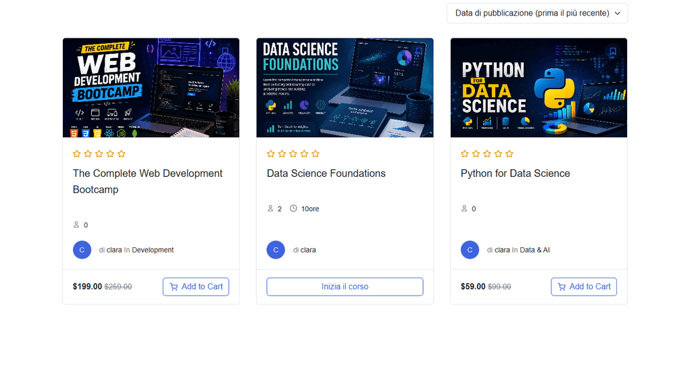
Task: Bookmark the Python for Data Science course
Action: point(612,51)
